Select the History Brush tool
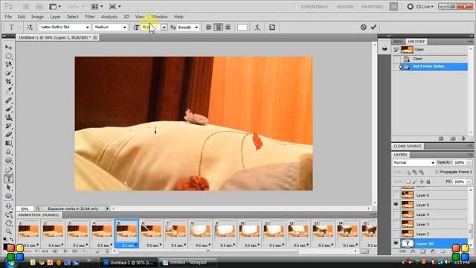476x268 pixels. 8,126
